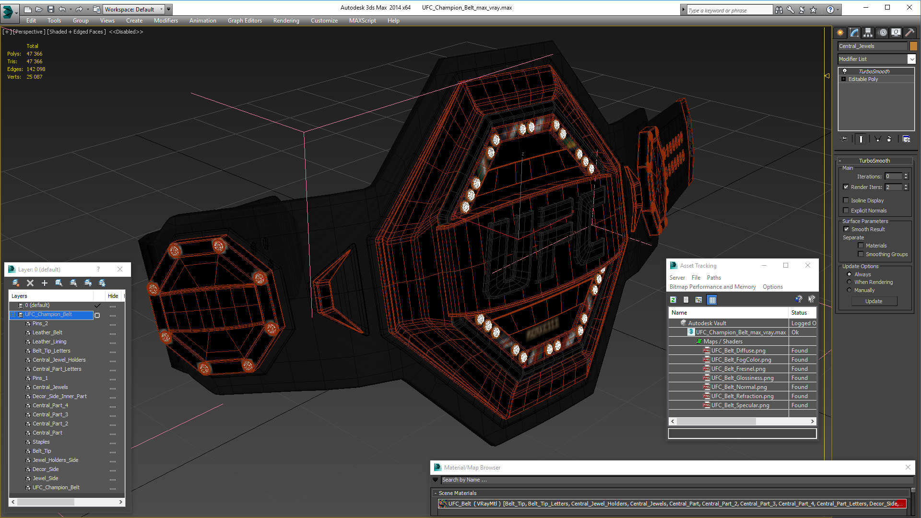Viewport: 921px width, 518px height.
Task: Refresh the Asset Tracking list
Action: pyautogui.click(x=673, y=300)
